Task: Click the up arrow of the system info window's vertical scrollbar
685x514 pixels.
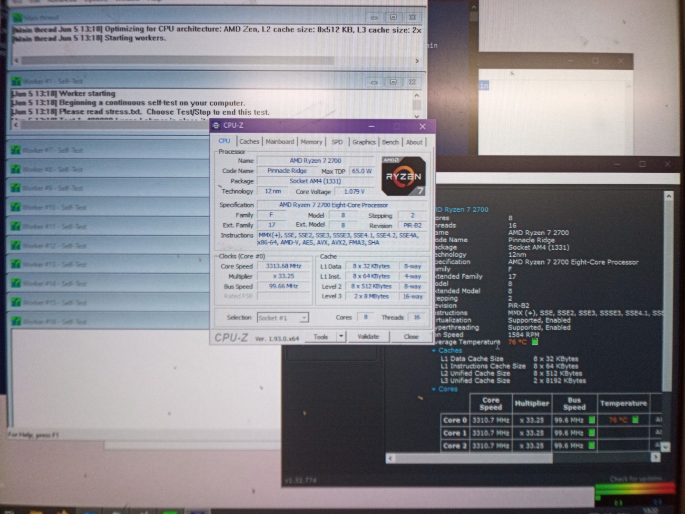Action: pos(668,196)
